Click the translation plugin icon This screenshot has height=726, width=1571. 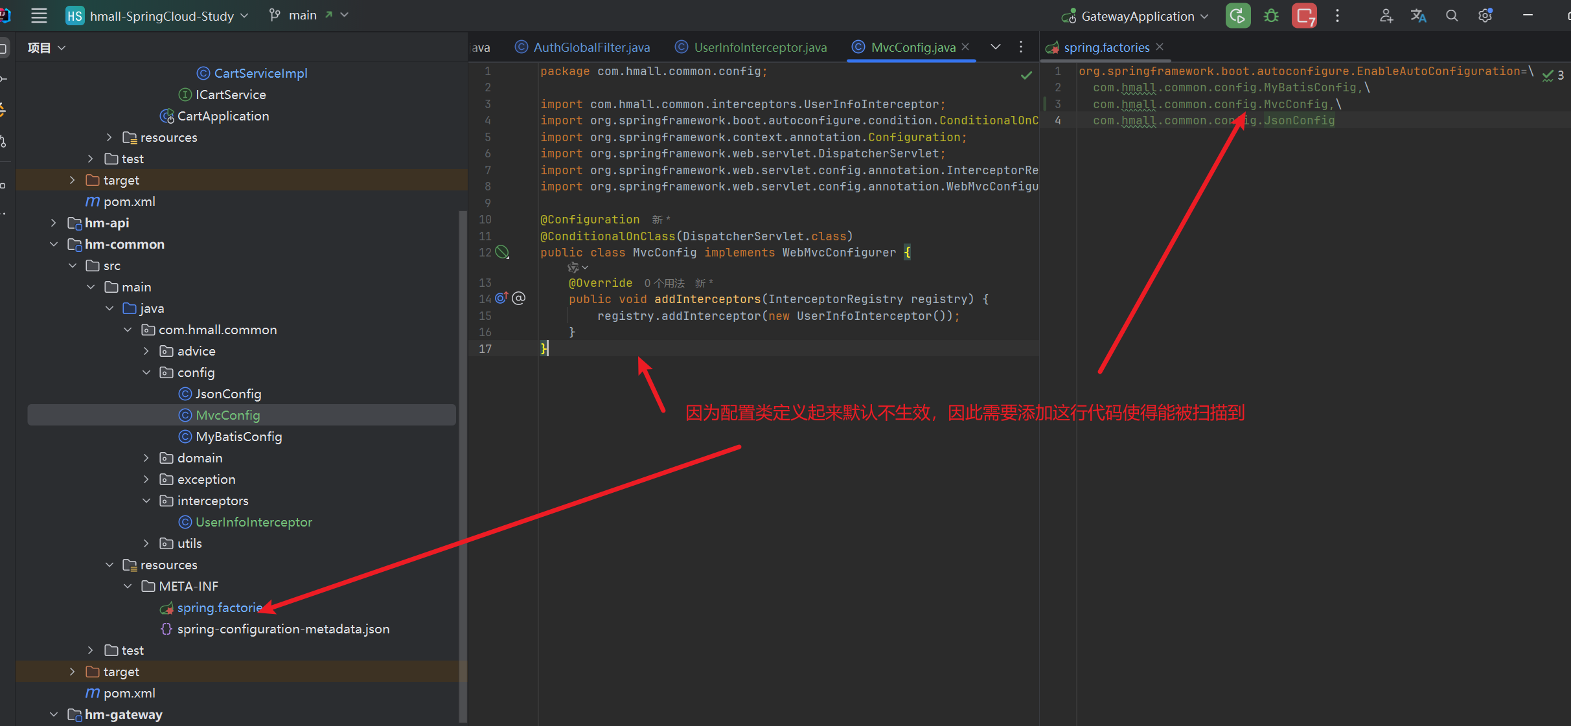(x=1418, y=16)
